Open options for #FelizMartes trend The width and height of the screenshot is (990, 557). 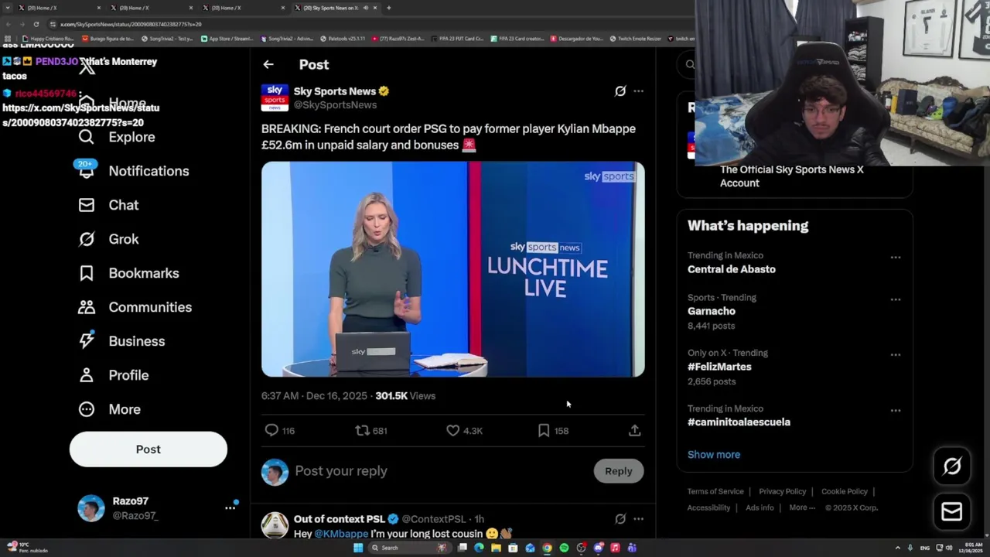[x=896, y=355]
